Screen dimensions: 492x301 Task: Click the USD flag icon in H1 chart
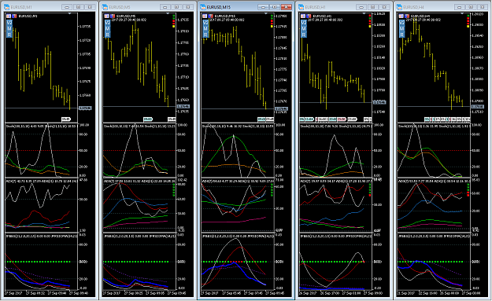click(309, 16)
